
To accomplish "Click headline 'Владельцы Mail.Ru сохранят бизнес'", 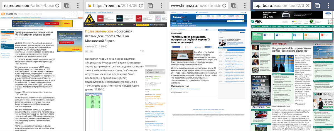I will (x=292, y=49).
